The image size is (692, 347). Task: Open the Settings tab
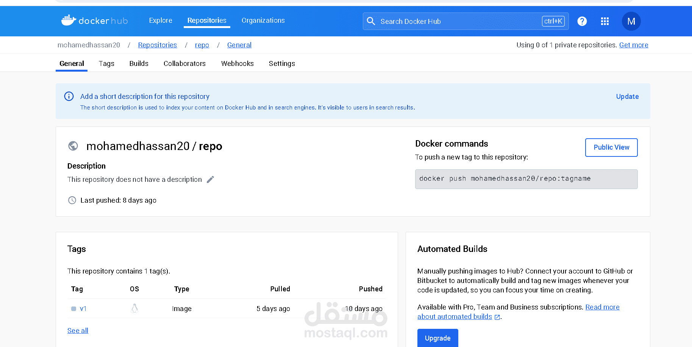coord(282,64)
